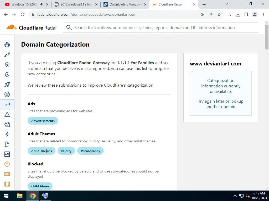Close the Downloading Windows tab

pos(145,5)
